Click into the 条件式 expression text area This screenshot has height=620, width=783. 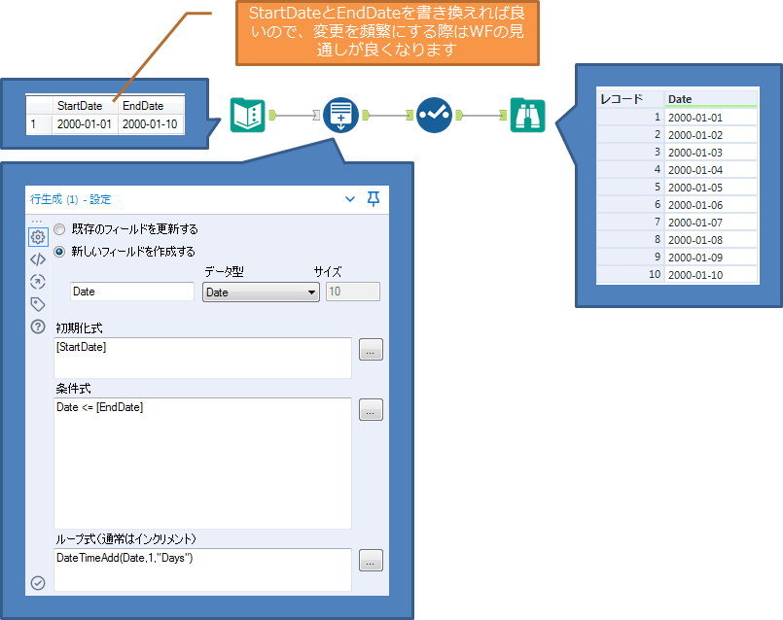tap(202, 462)
